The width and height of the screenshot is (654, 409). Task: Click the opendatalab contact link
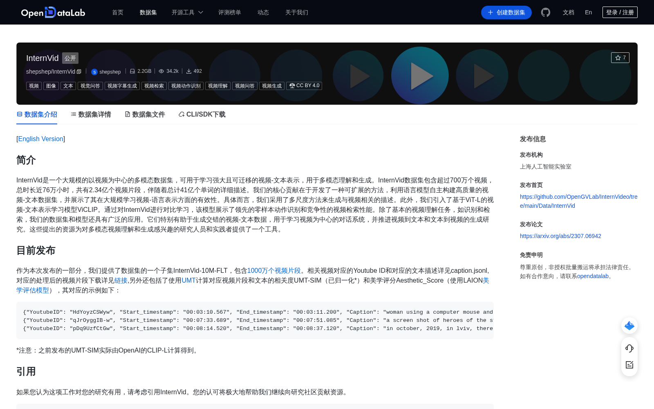[x=593, y=276]
